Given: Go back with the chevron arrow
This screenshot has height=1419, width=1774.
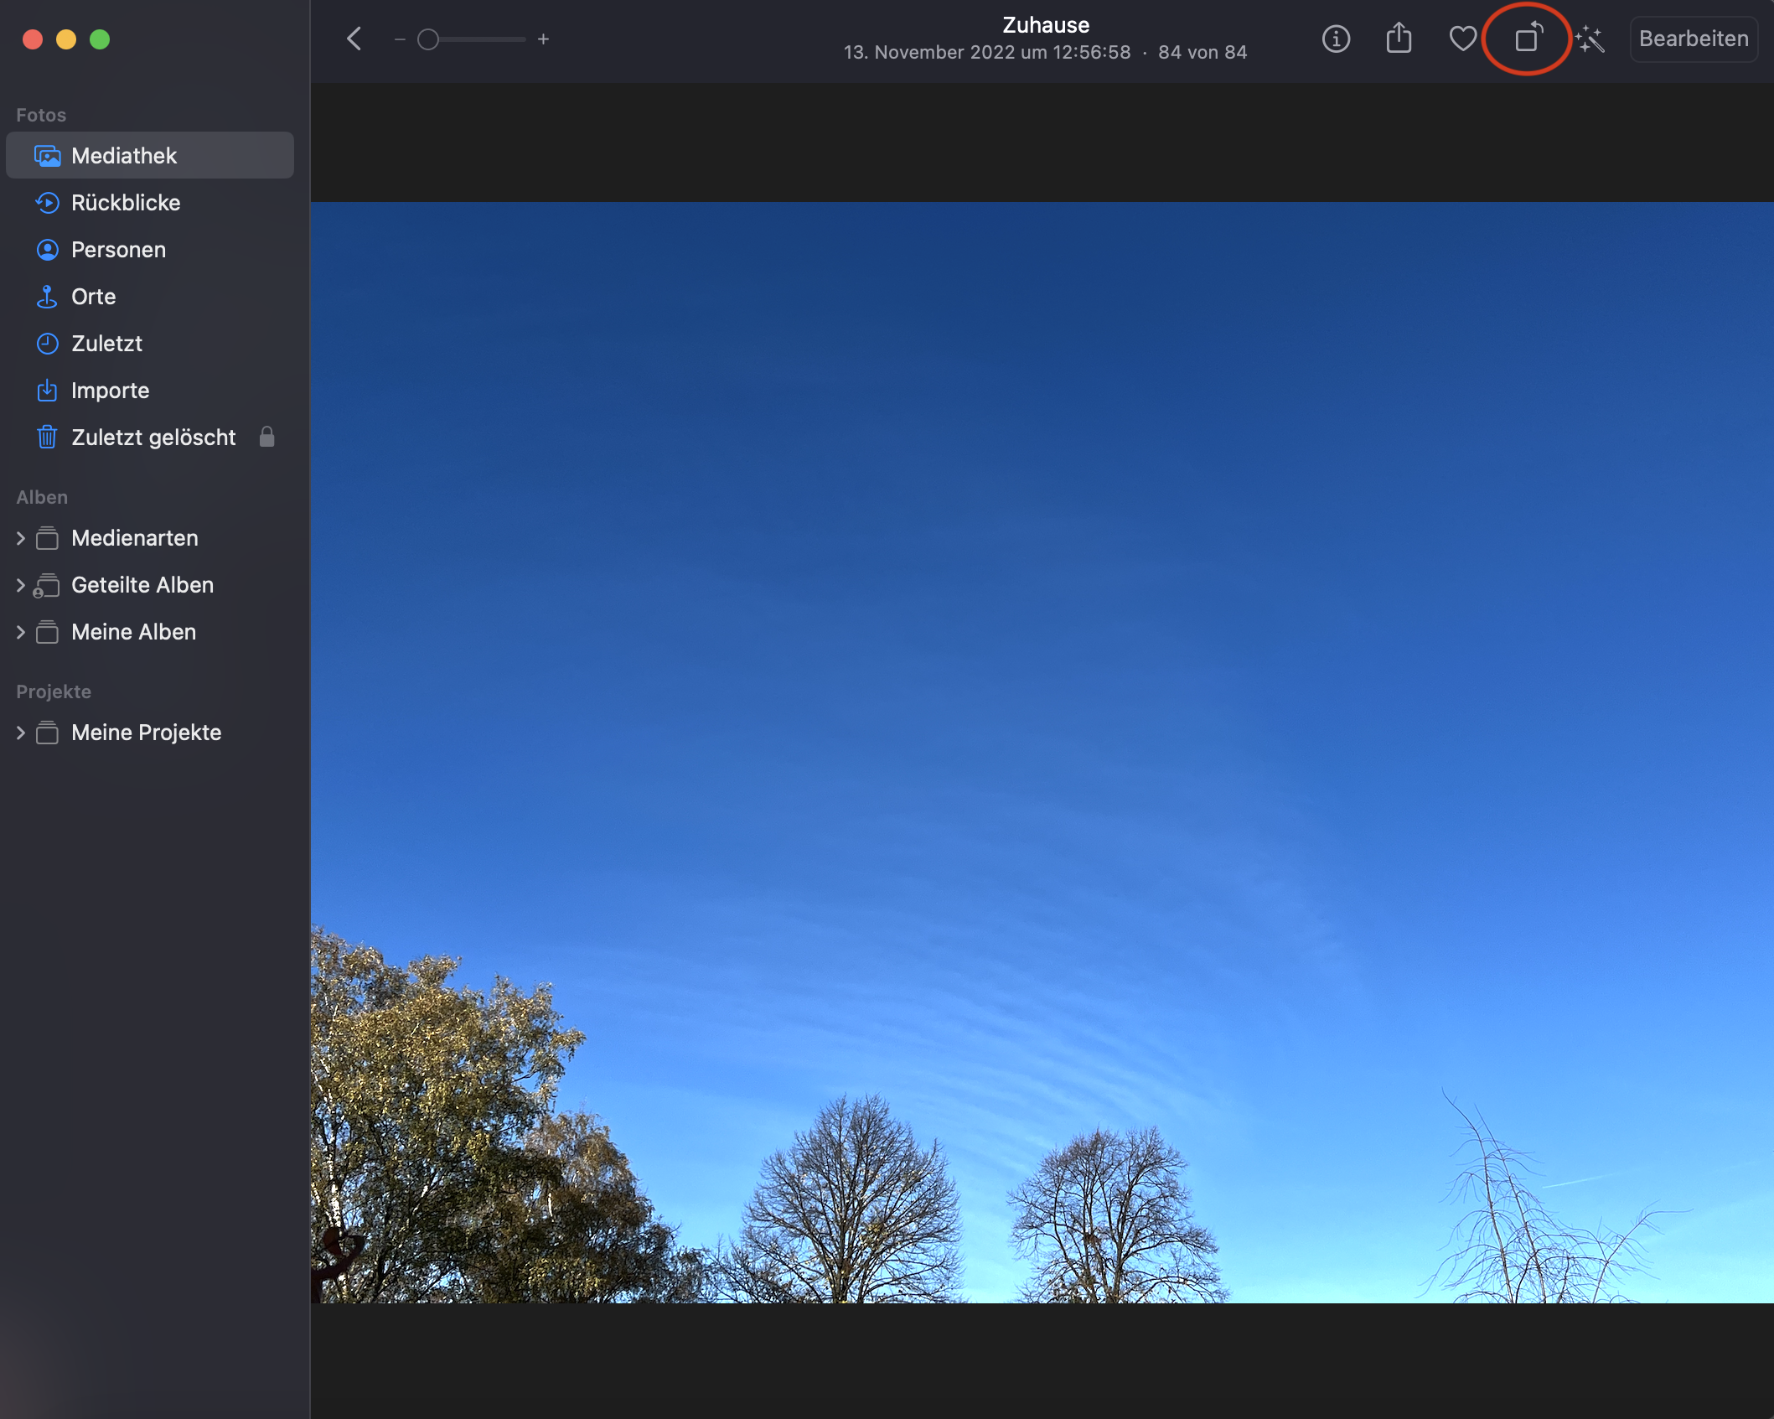Looking at the screenshot, I should [x=354, y=39].
